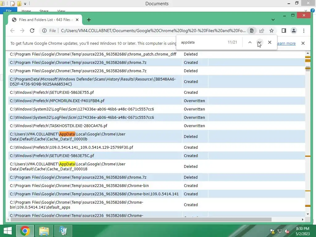
Task: Open the clock showing 8:30 PM
Action: [x=302, y=231]
